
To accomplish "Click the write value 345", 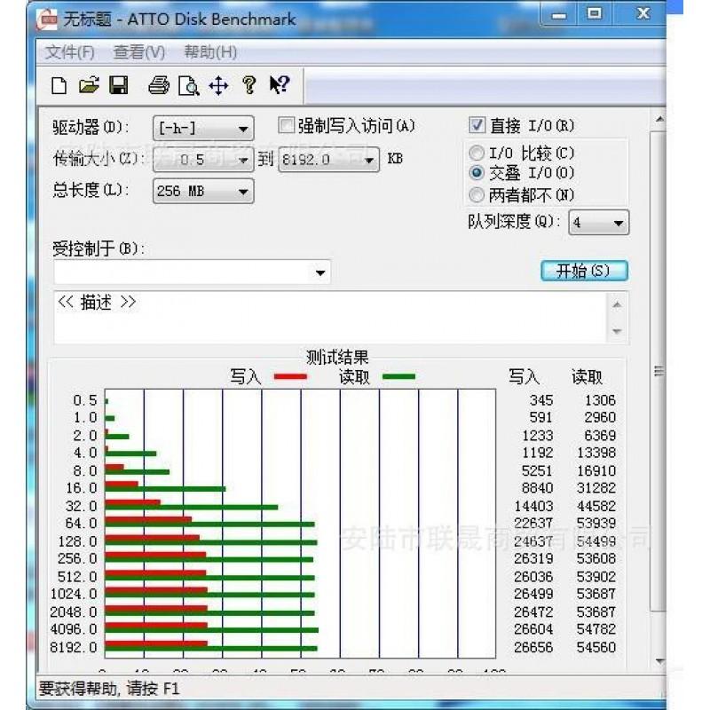I will tap(541, 400).
